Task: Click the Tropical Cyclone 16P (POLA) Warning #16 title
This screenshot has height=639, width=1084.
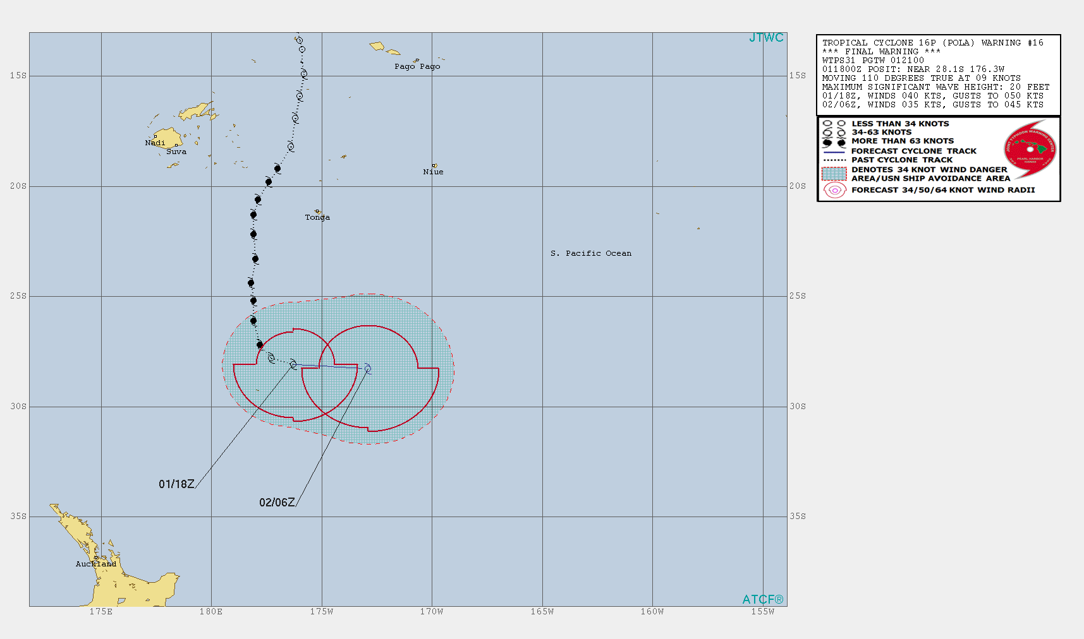Action: pyautogui.click(x=933, y=43)
